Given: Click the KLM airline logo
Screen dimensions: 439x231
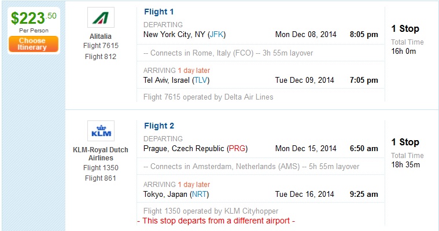Looking at the screenshot, I should 101,131.
